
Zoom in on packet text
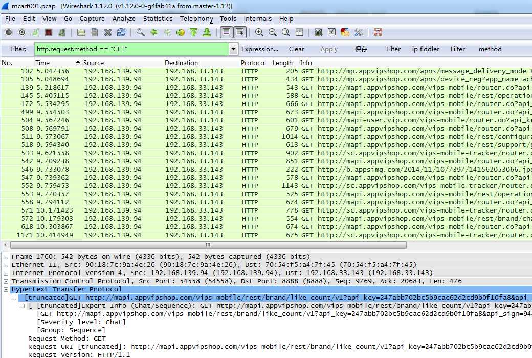click(x=259, y=32)
